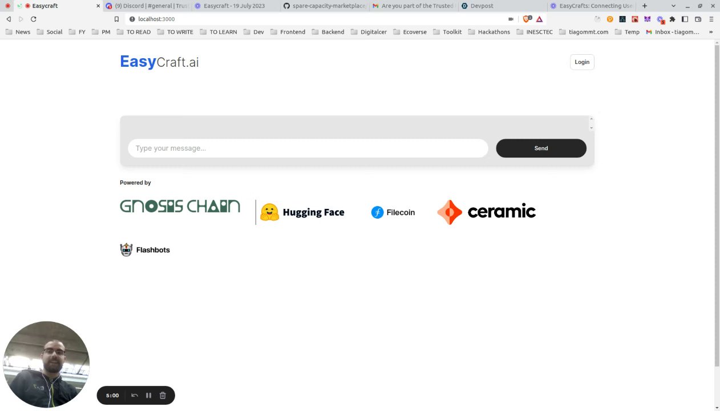Switch to the Devpost tab

(x=502, y=6)
